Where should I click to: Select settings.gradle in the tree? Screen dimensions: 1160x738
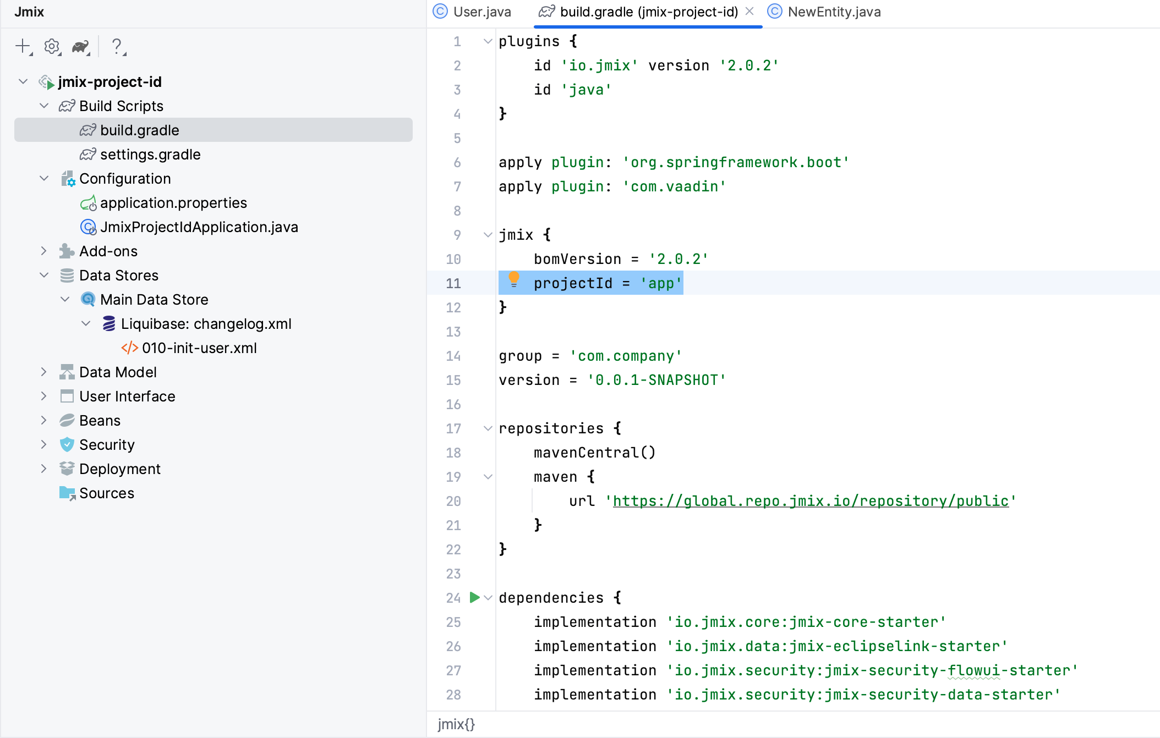[x=150, y=155]
